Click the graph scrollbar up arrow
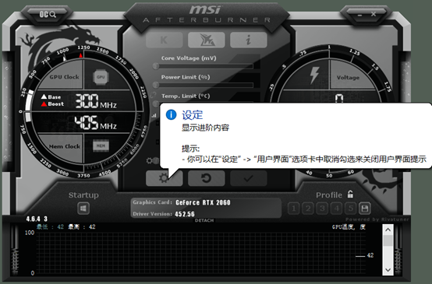 [x=388, y=230]
